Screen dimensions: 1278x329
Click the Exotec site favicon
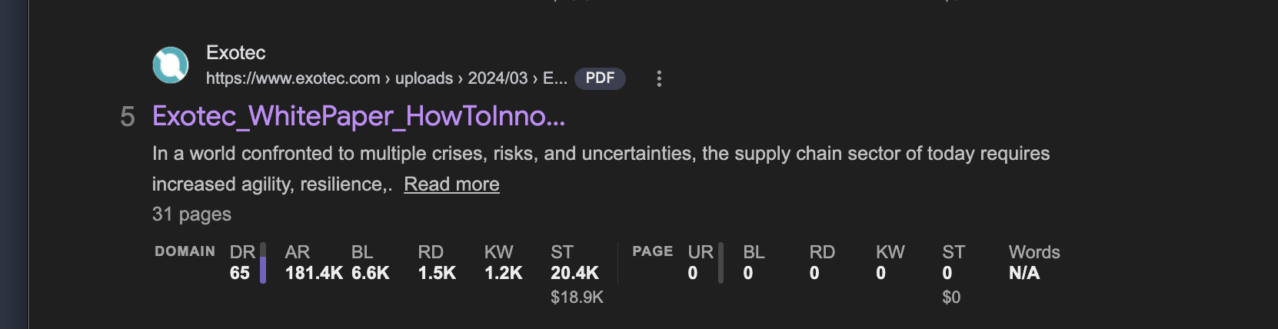coord(171,65)
